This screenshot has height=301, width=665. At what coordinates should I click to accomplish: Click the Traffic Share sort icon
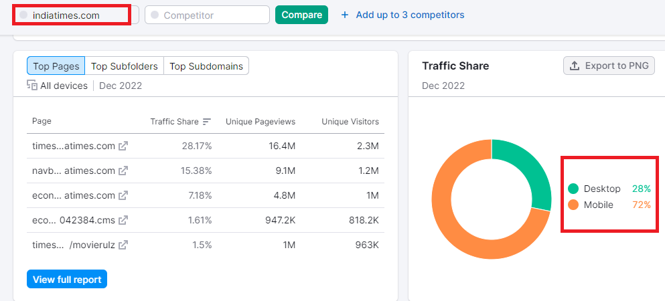(206, 122)
